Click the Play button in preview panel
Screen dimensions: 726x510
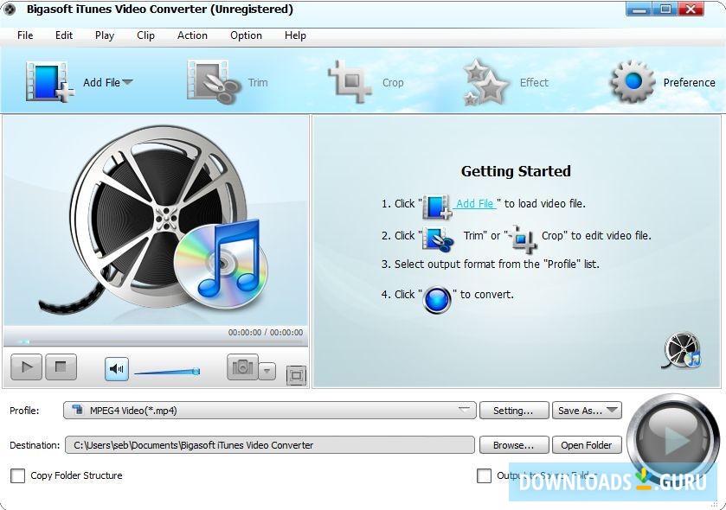click(x=26, y=367)
